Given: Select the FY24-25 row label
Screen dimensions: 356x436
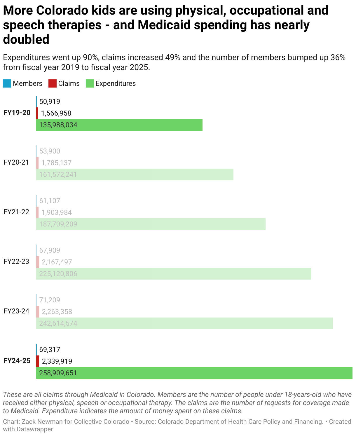Looking at the screenshot, I should pyautogui.click(x=17, y=361).
